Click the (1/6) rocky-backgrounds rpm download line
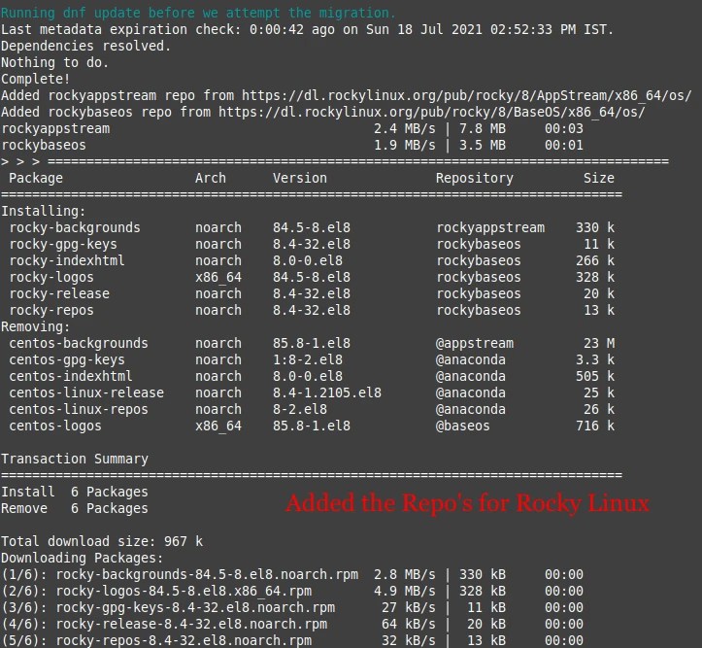Screen dimensions: 702x648 click(292, 575)
